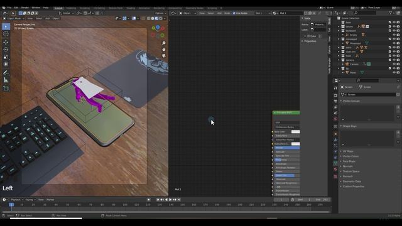Collapse the Vertex Groups panel
This screenshot has width=402, height=226.
tap(351, 101)
